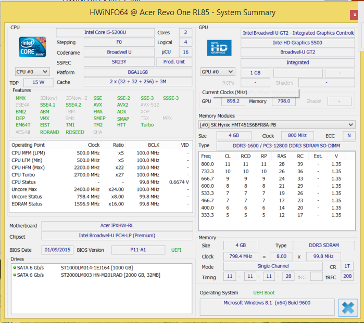This screenshot has height=323, width=364.
Task: Click the Intel Core i5 logo
Action: pyautogui.click(x=32, y=47)
